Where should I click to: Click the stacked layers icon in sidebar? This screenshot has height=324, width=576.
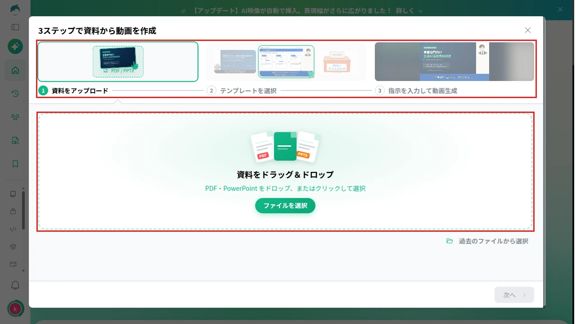point(13,211)
